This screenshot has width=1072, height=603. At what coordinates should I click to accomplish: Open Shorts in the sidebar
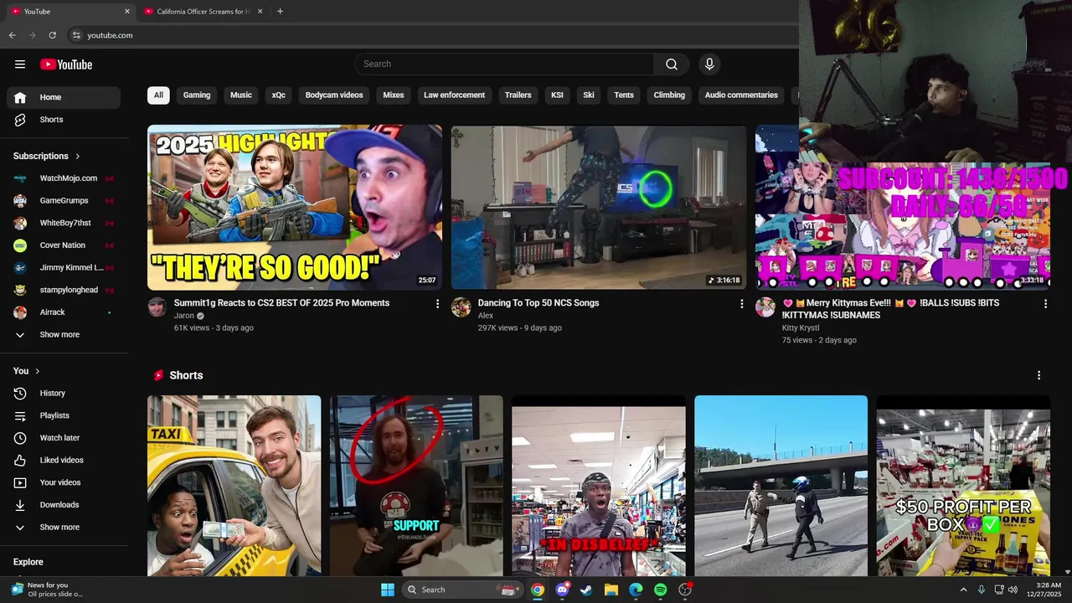coord(64,120)
